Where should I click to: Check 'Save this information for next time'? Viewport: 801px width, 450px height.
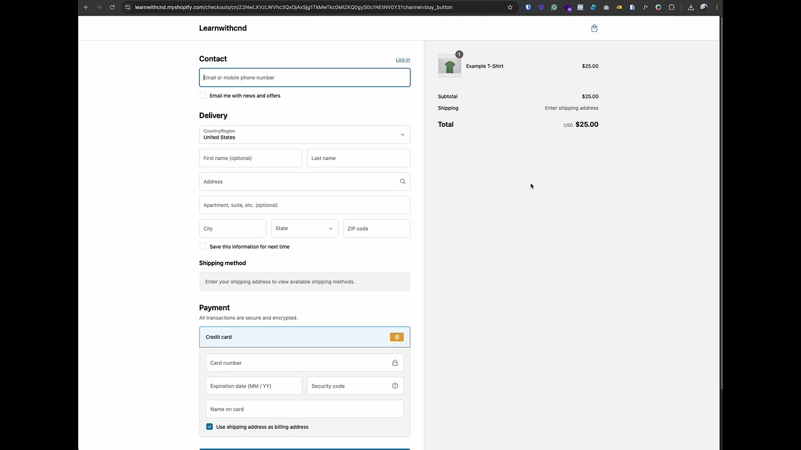[x=203, y=246]
